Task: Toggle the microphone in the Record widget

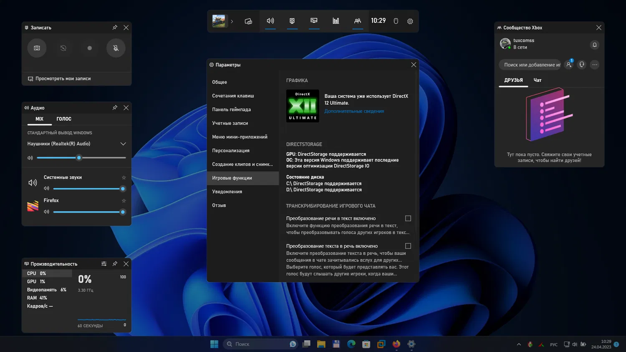Action: click(116, 48)
